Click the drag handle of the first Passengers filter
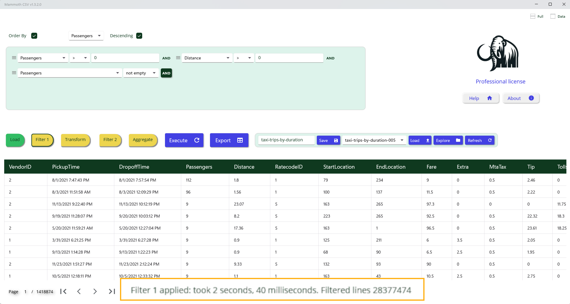Screen dimensions: 570x304 pos(14,58)
